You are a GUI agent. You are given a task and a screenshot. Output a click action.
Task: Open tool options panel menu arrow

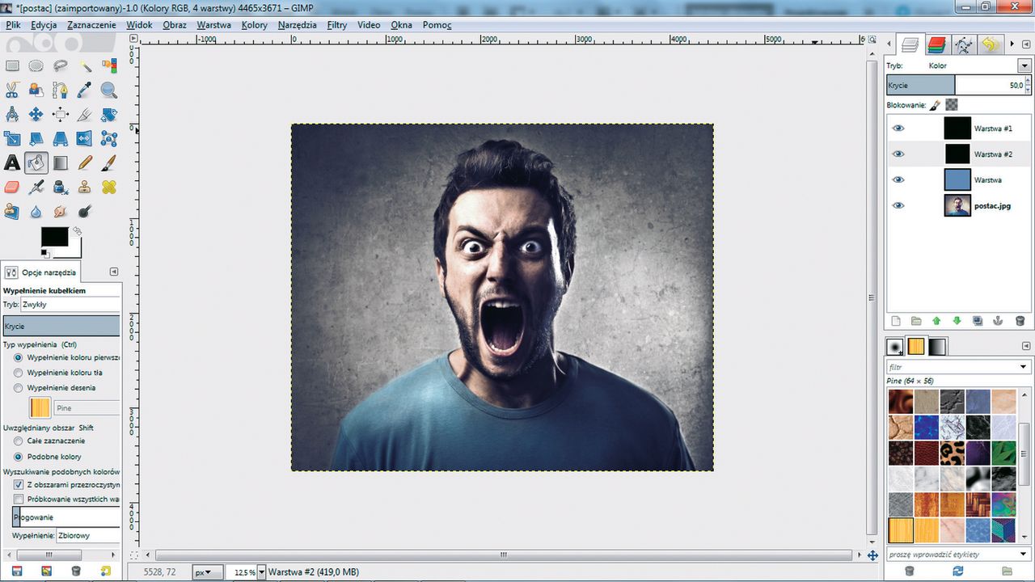click(x=114, y=272)
